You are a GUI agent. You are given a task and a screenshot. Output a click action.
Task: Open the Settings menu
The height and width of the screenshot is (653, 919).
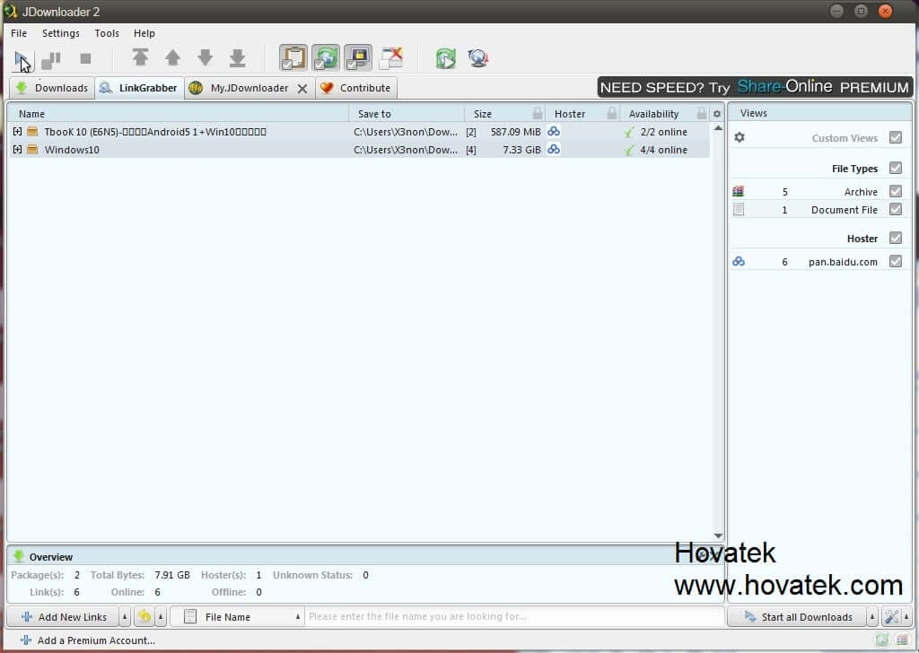[60, 33]
